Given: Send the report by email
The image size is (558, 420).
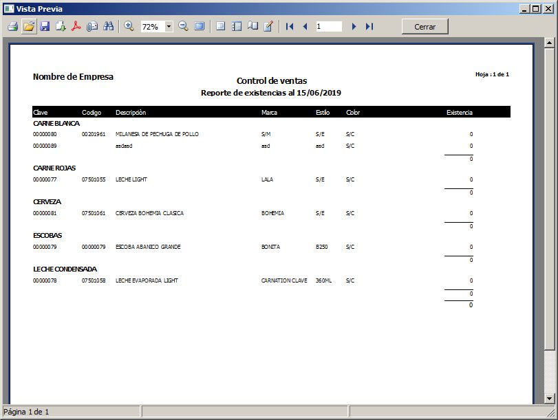Looking at the screenshot, I should [92, 26].
